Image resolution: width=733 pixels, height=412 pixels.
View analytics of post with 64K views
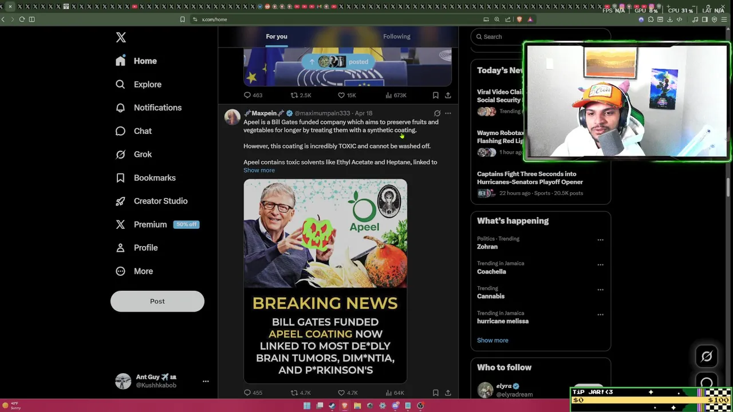click(x=395, y=393)
